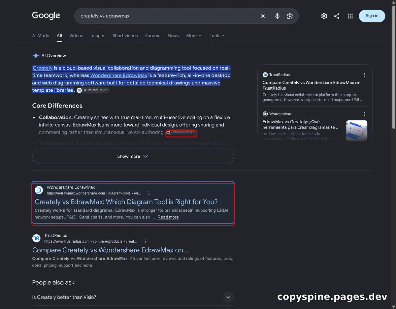
Task: Click the share icon in header
Action: (337, 16)
